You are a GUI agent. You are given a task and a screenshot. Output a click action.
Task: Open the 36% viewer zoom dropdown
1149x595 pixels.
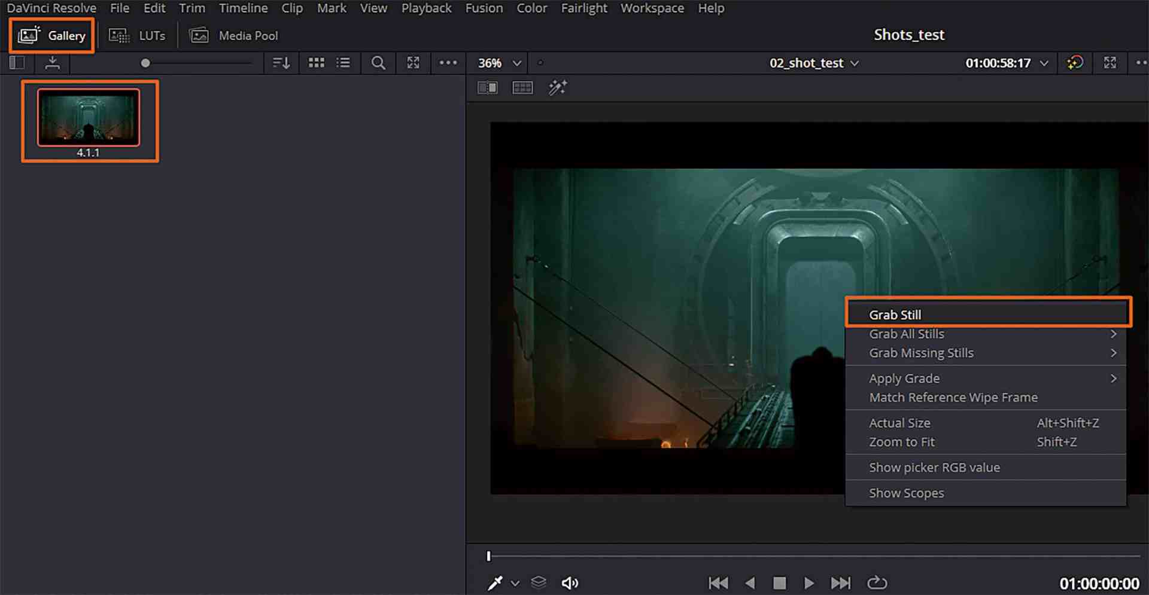500,63
